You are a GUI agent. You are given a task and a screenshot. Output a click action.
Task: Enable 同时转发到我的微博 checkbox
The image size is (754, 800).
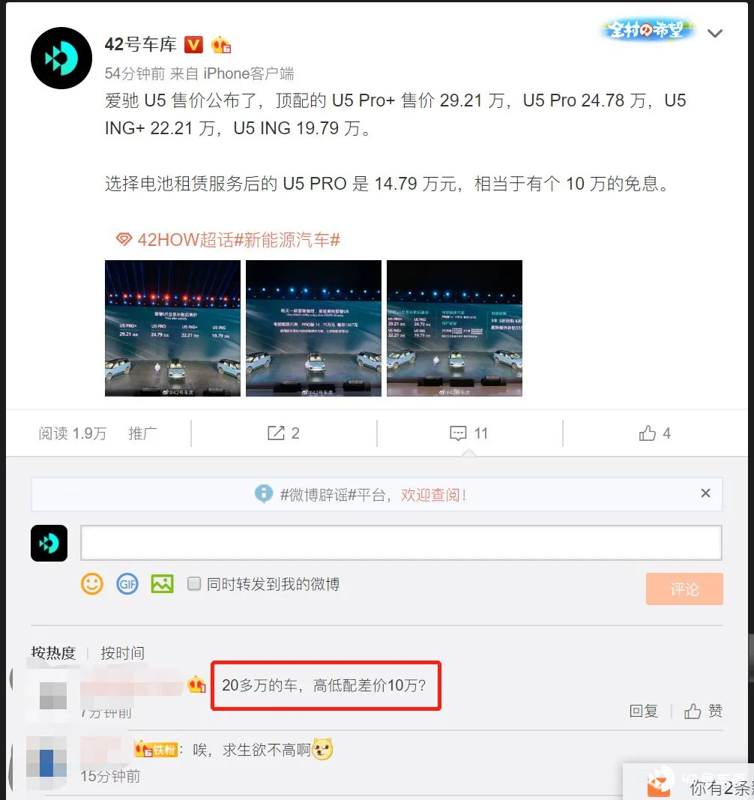194,583
